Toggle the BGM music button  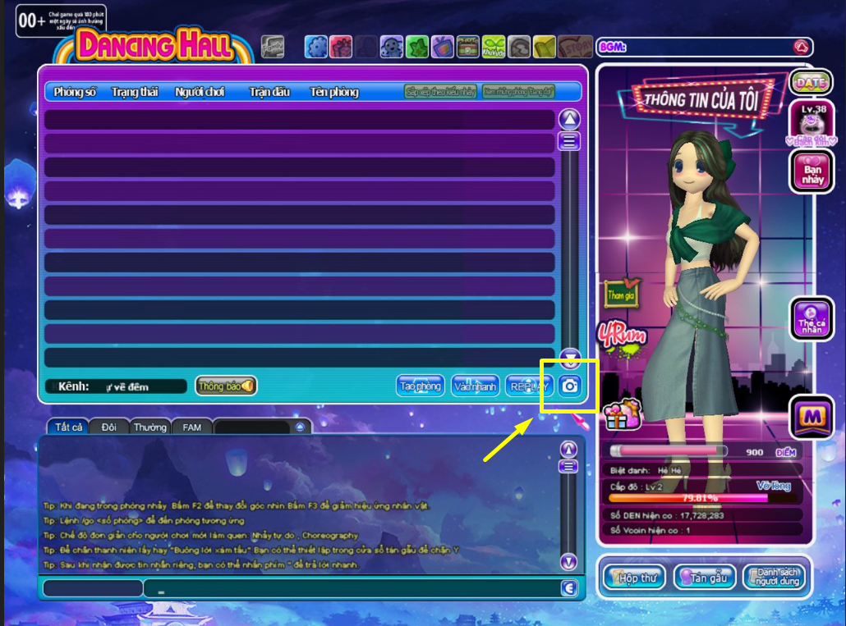[801, 48]
